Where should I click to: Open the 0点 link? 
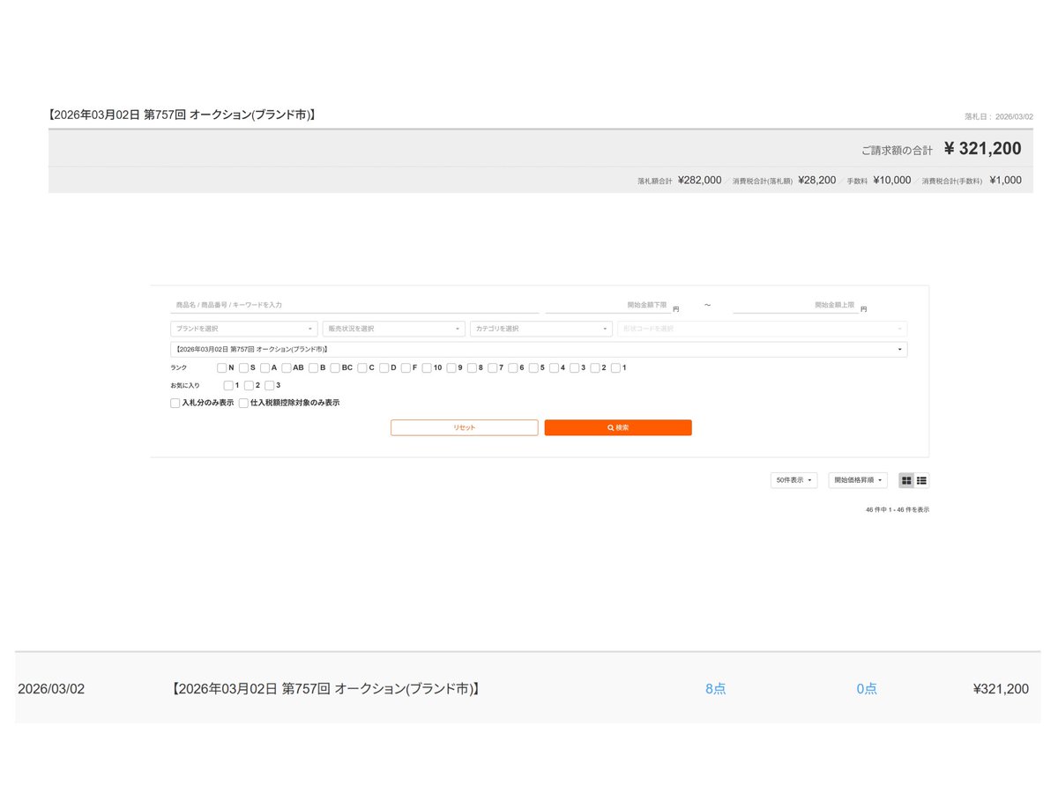[867, 689]
